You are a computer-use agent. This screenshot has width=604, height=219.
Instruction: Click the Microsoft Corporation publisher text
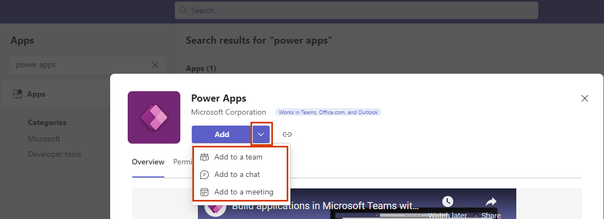click(x=229, y=113)
